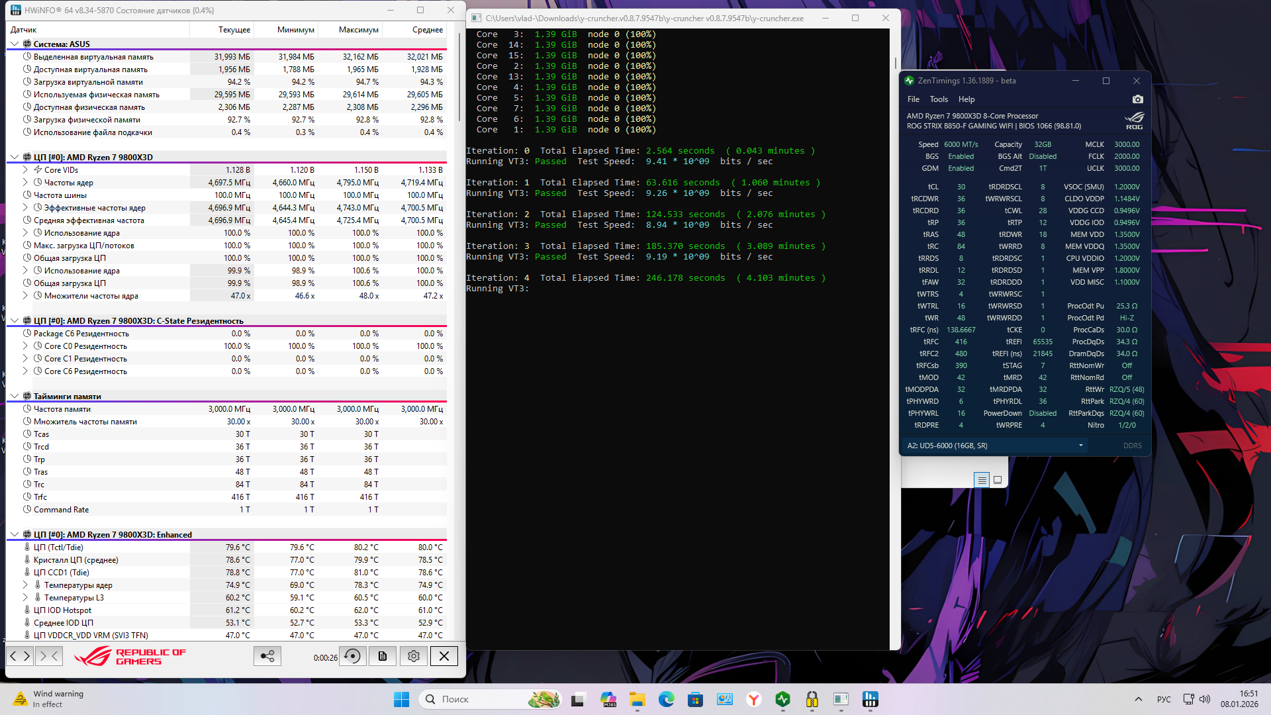Reset sensor min/max with clock icon
Viewport: 1271px width, 715px height.
click(353, 656)
